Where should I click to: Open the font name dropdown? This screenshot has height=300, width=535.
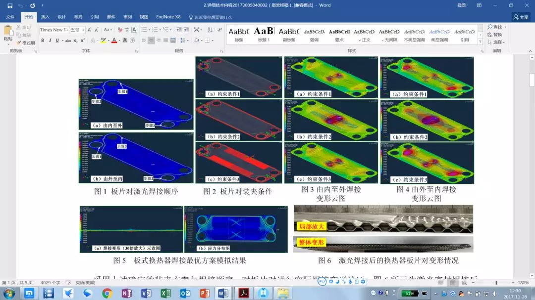pos(67,29)
